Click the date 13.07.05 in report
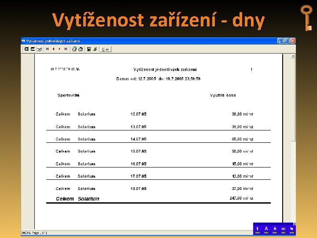Screen dimensions: 317x238 coord(138,127)
